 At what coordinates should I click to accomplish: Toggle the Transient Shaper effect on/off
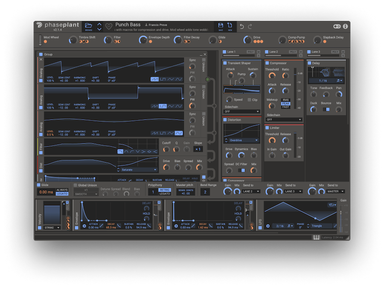pyautogui.click(x=225, y=63)
